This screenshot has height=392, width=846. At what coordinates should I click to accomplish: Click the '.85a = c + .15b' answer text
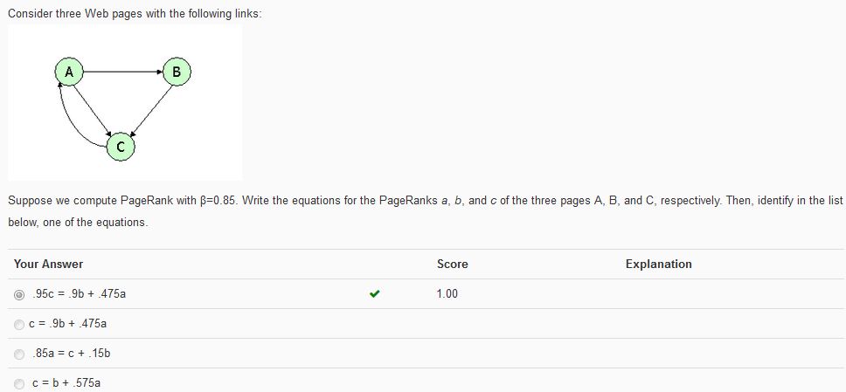coord(71,354)
